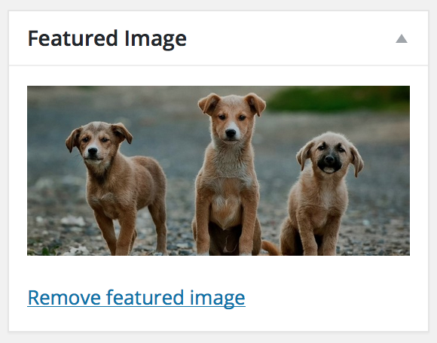Click the word 'Remove' in the blue link

pyautogui.click(x=64, y=297)
